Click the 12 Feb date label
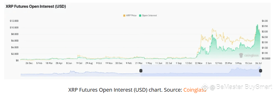 [x=219, y=63]
